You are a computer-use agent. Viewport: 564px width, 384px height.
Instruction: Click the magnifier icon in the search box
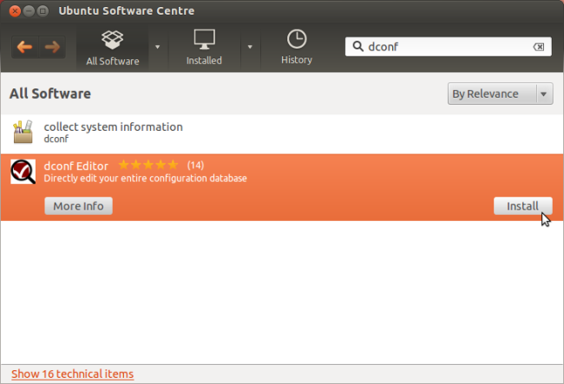click(357, 46)
